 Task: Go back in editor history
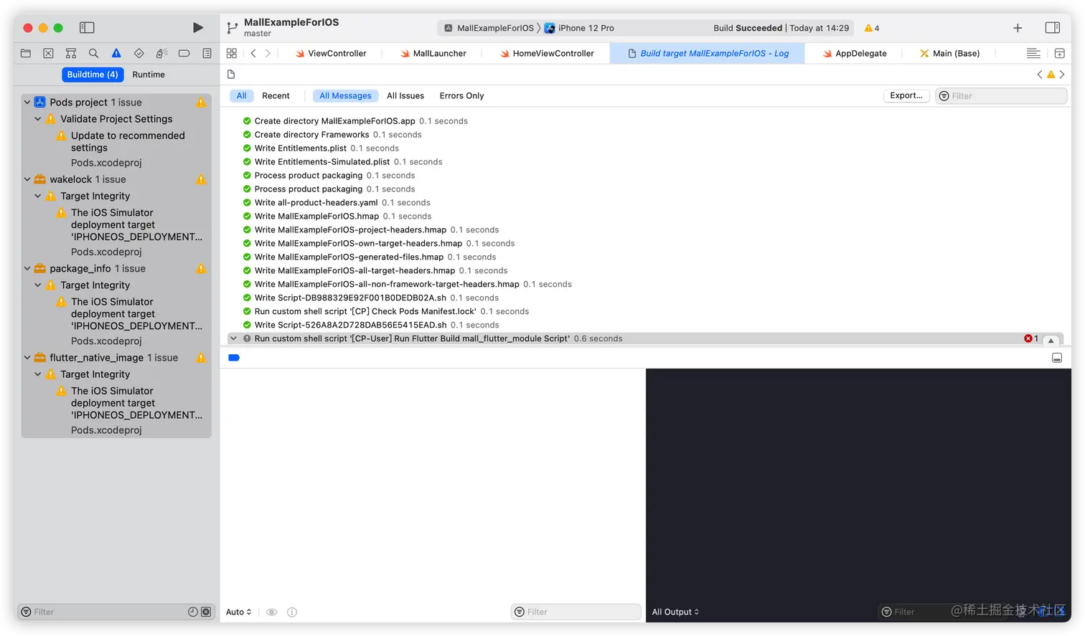click(253, 53)
